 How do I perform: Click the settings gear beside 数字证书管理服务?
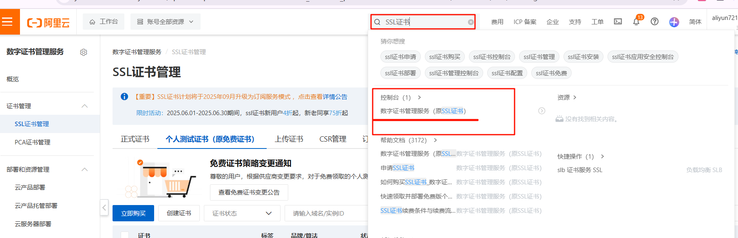(84, 52)
